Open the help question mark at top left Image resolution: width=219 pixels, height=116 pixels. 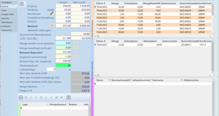point(21,4)
